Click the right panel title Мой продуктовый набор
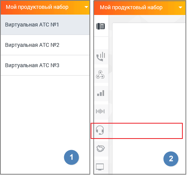 click(x=131, y=8)
